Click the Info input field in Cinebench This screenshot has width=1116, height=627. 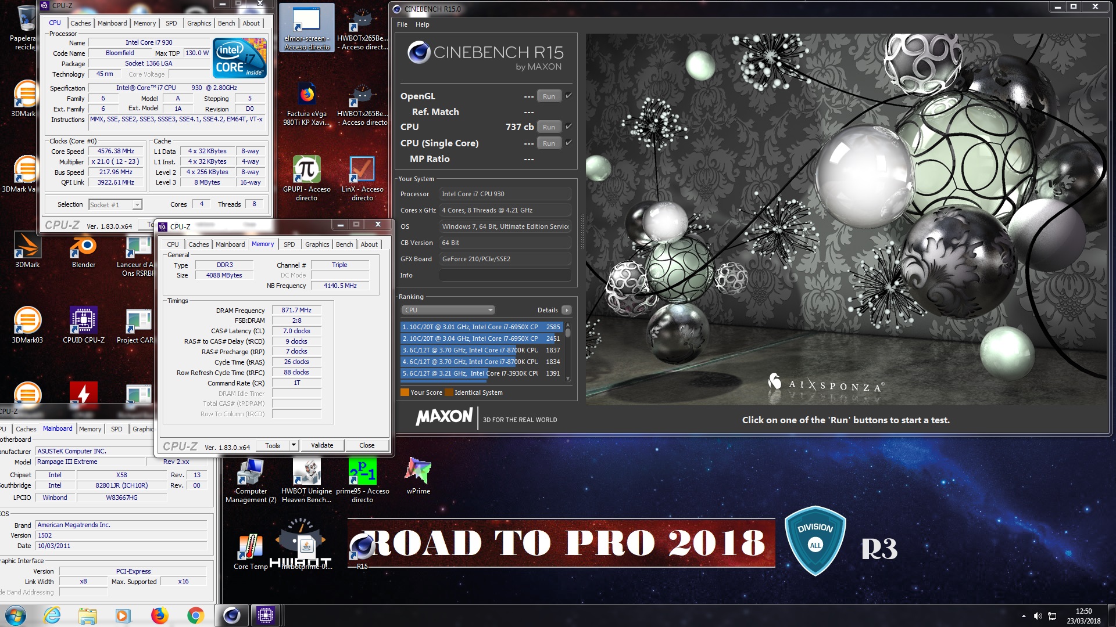coord(505,275)
